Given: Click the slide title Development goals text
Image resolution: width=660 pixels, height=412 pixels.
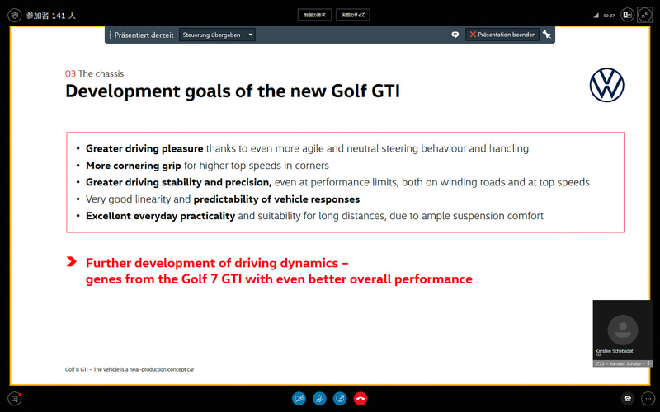Looking at the screenshot, I should [233, 91].
